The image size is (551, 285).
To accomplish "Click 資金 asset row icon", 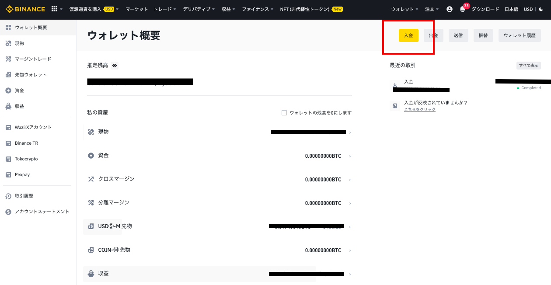I will pyautogui.click(x=91, y=156).
